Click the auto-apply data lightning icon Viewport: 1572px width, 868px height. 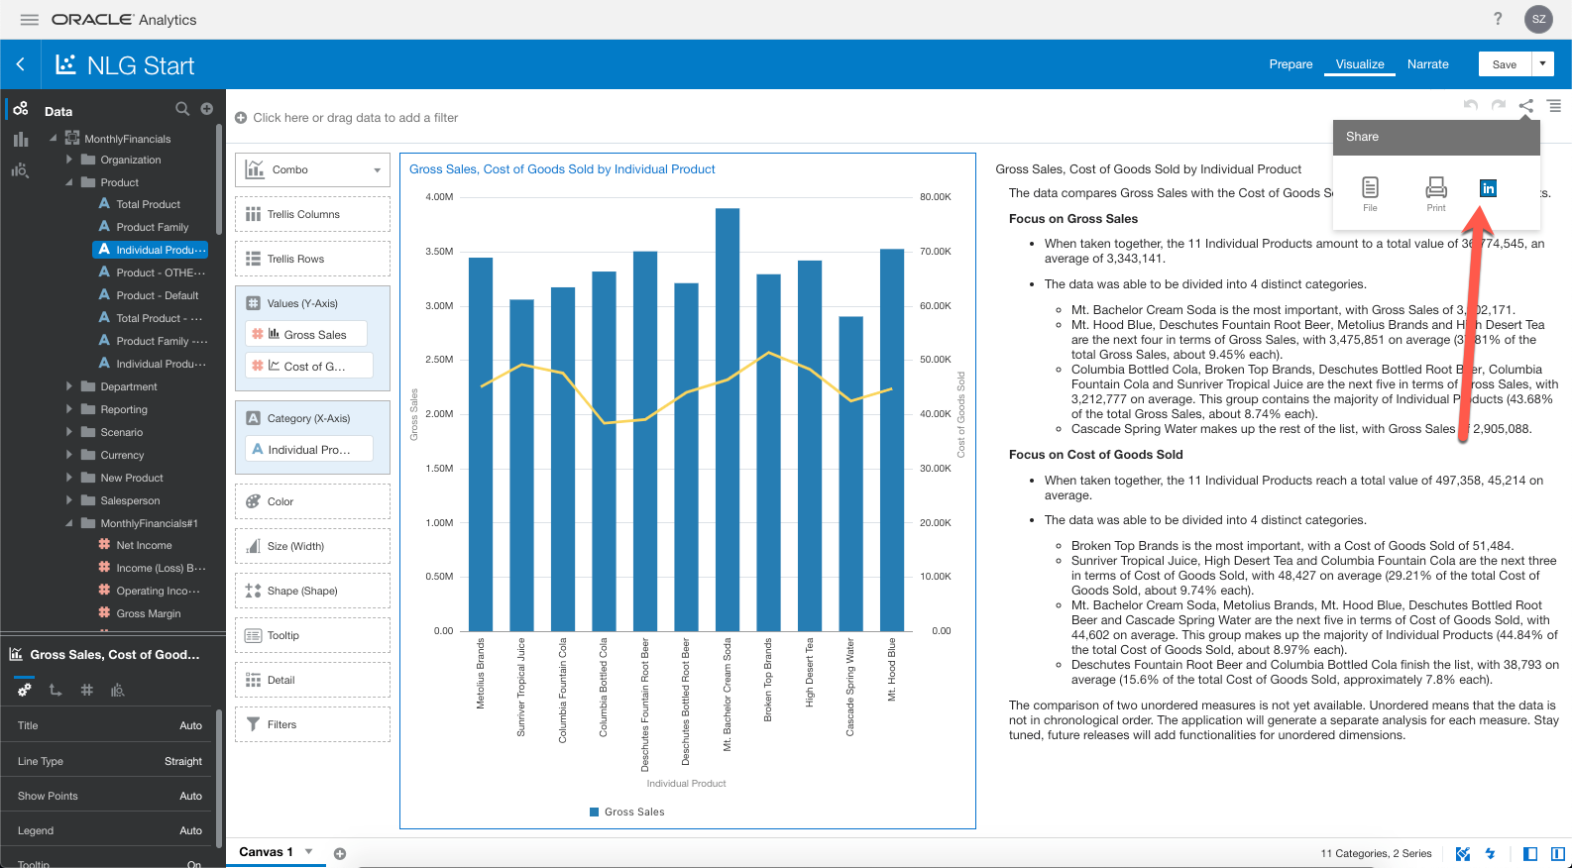coord(1490,853)
